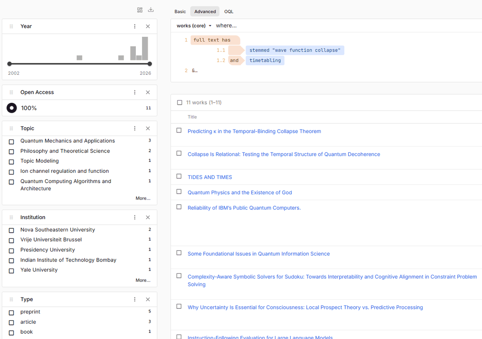482x339 pixels.
Task: Close the Open Access panel
Action: tap(148, 92)
